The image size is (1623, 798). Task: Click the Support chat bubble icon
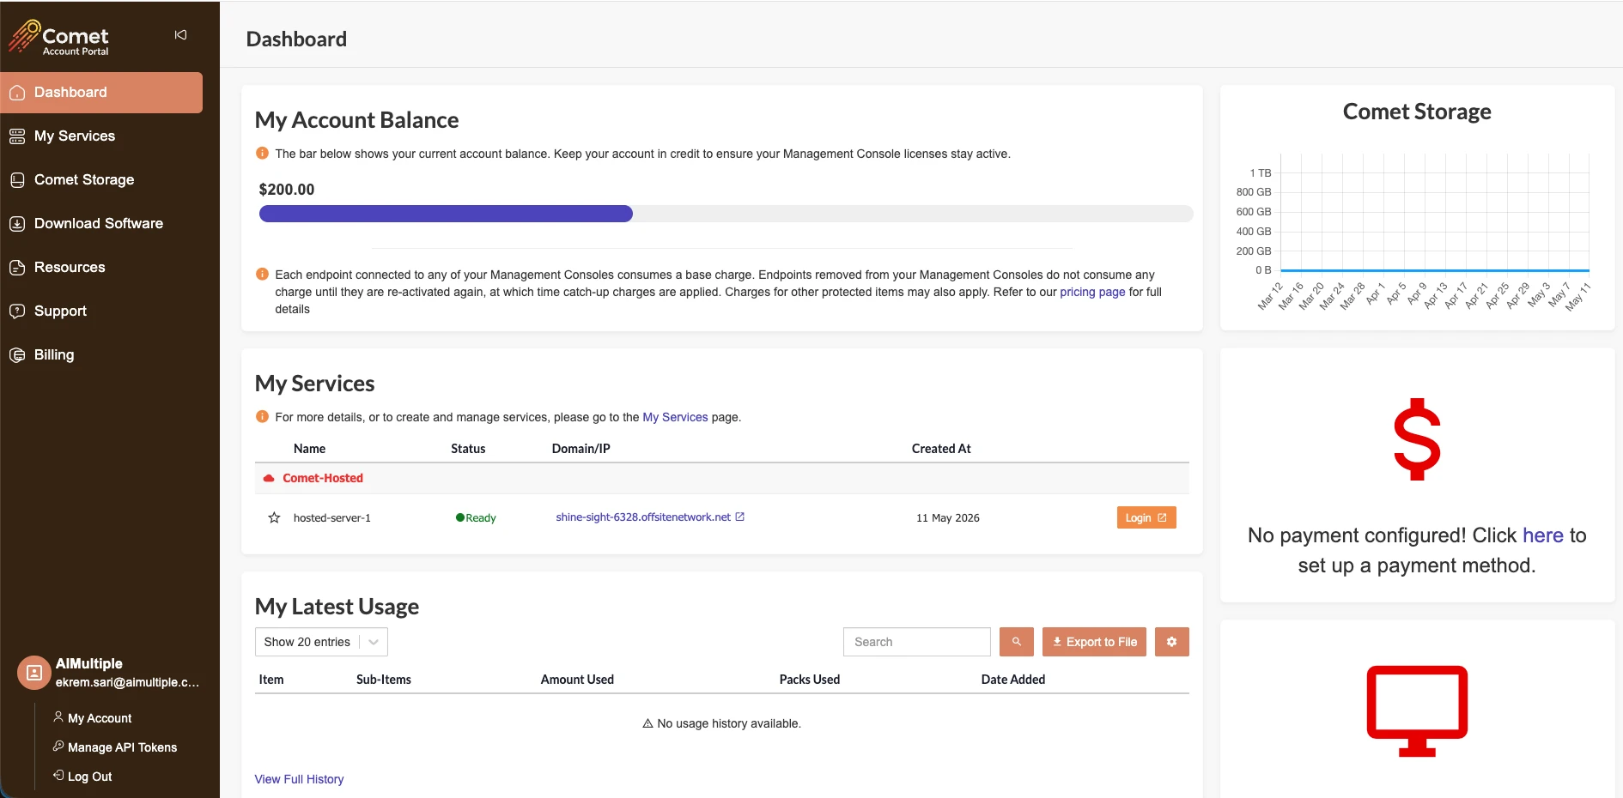(17, 311)
